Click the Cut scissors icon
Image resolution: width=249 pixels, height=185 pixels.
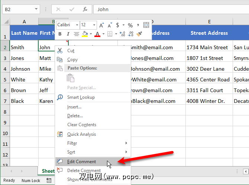point(60,51)
